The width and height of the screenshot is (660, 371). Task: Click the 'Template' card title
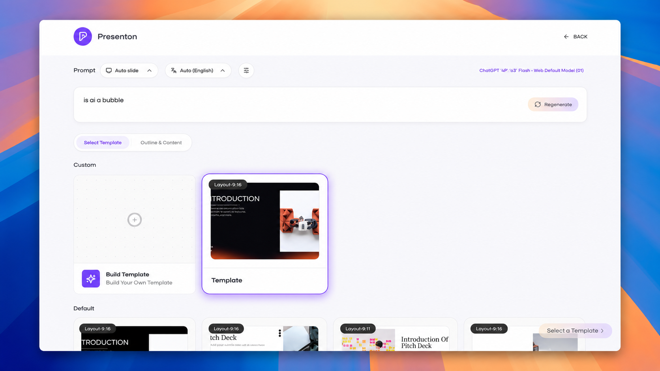pyautogui.click(x=227, y=280)
